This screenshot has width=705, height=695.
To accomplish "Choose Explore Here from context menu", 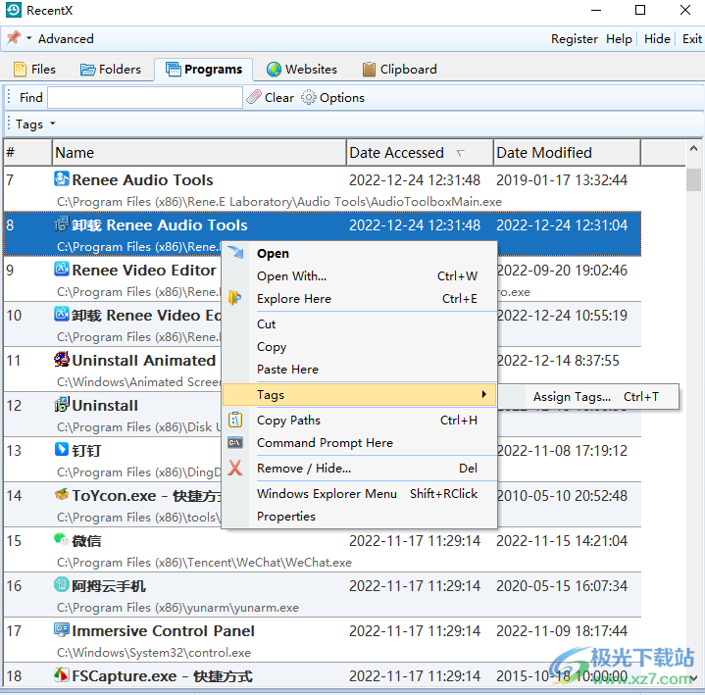I will click(x=294, y=299).
